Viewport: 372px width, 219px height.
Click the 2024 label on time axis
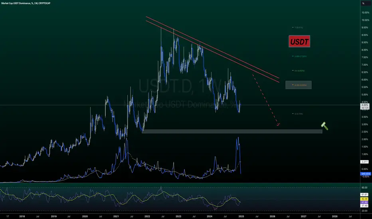click(210, 216)
